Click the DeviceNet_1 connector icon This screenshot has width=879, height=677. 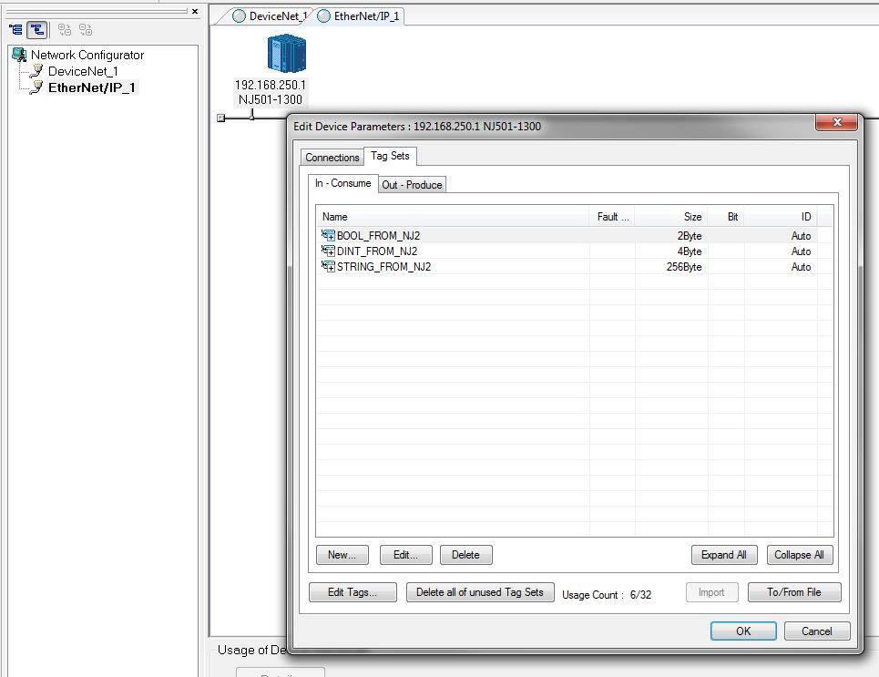[x=39, y=71]
